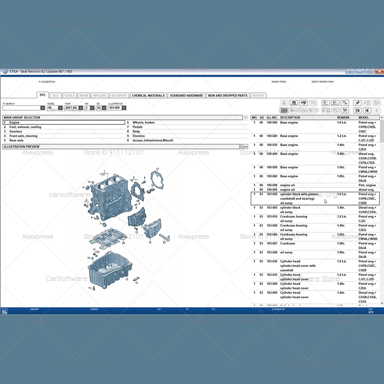384x384 pixels.
Task: Jump to first illustration with double-bar arrow
Action: 357,111
